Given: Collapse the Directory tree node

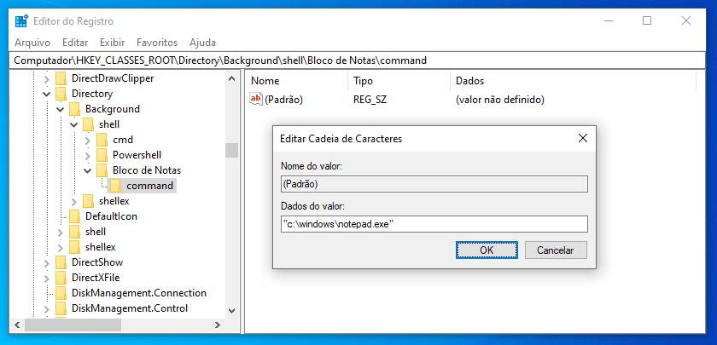Looking at the screenshot, I should pyautogui.click(x=46, y=94).
